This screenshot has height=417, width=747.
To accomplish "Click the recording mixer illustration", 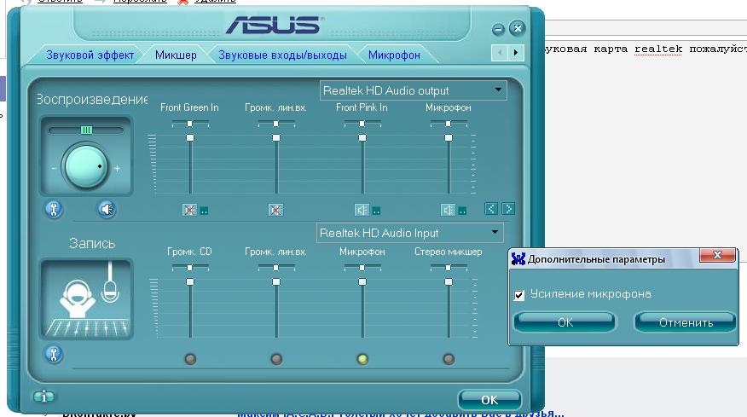I will pos(87,298).
